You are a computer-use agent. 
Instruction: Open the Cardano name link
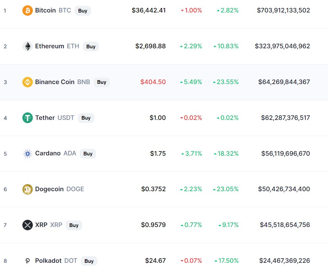tap(48, 153)
